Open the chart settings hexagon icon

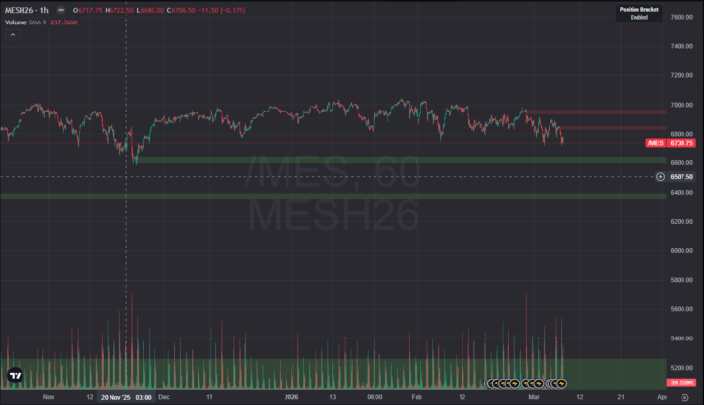684,397
